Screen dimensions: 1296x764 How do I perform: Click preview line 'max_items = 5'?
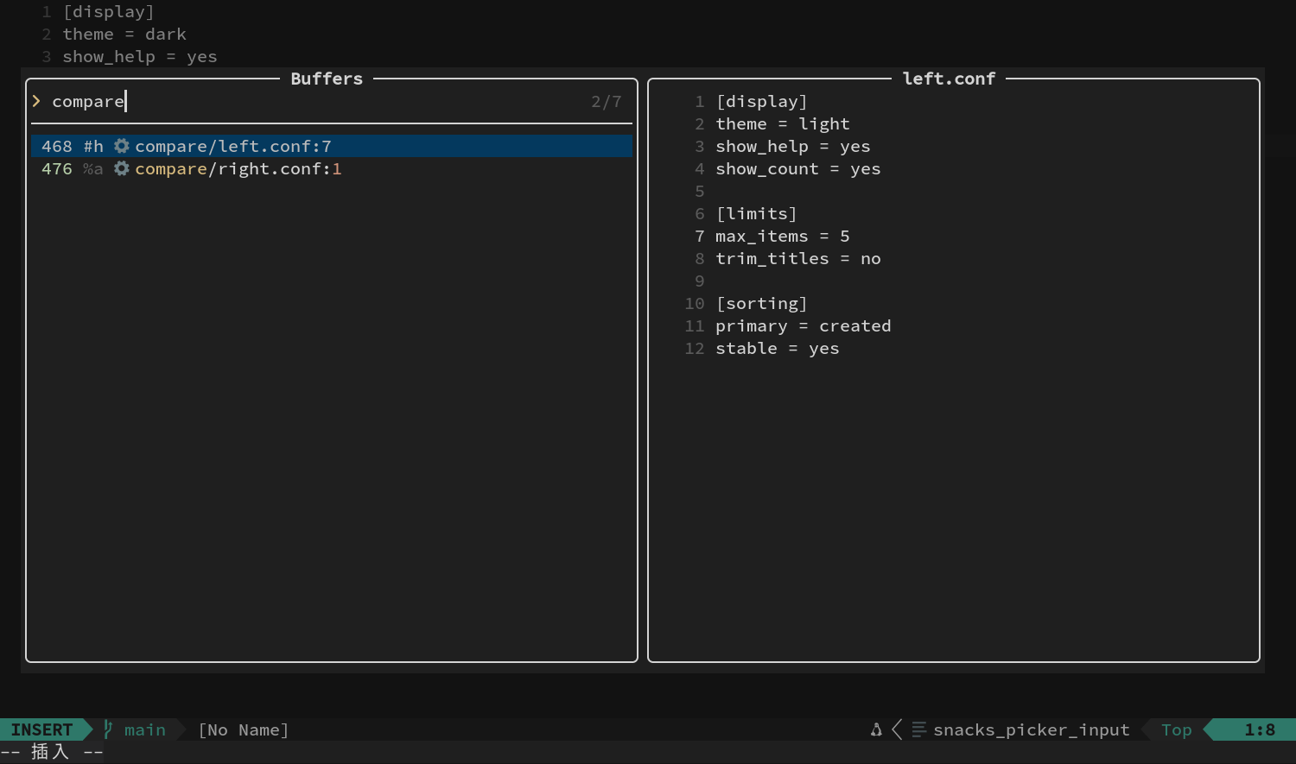[783, 236]
